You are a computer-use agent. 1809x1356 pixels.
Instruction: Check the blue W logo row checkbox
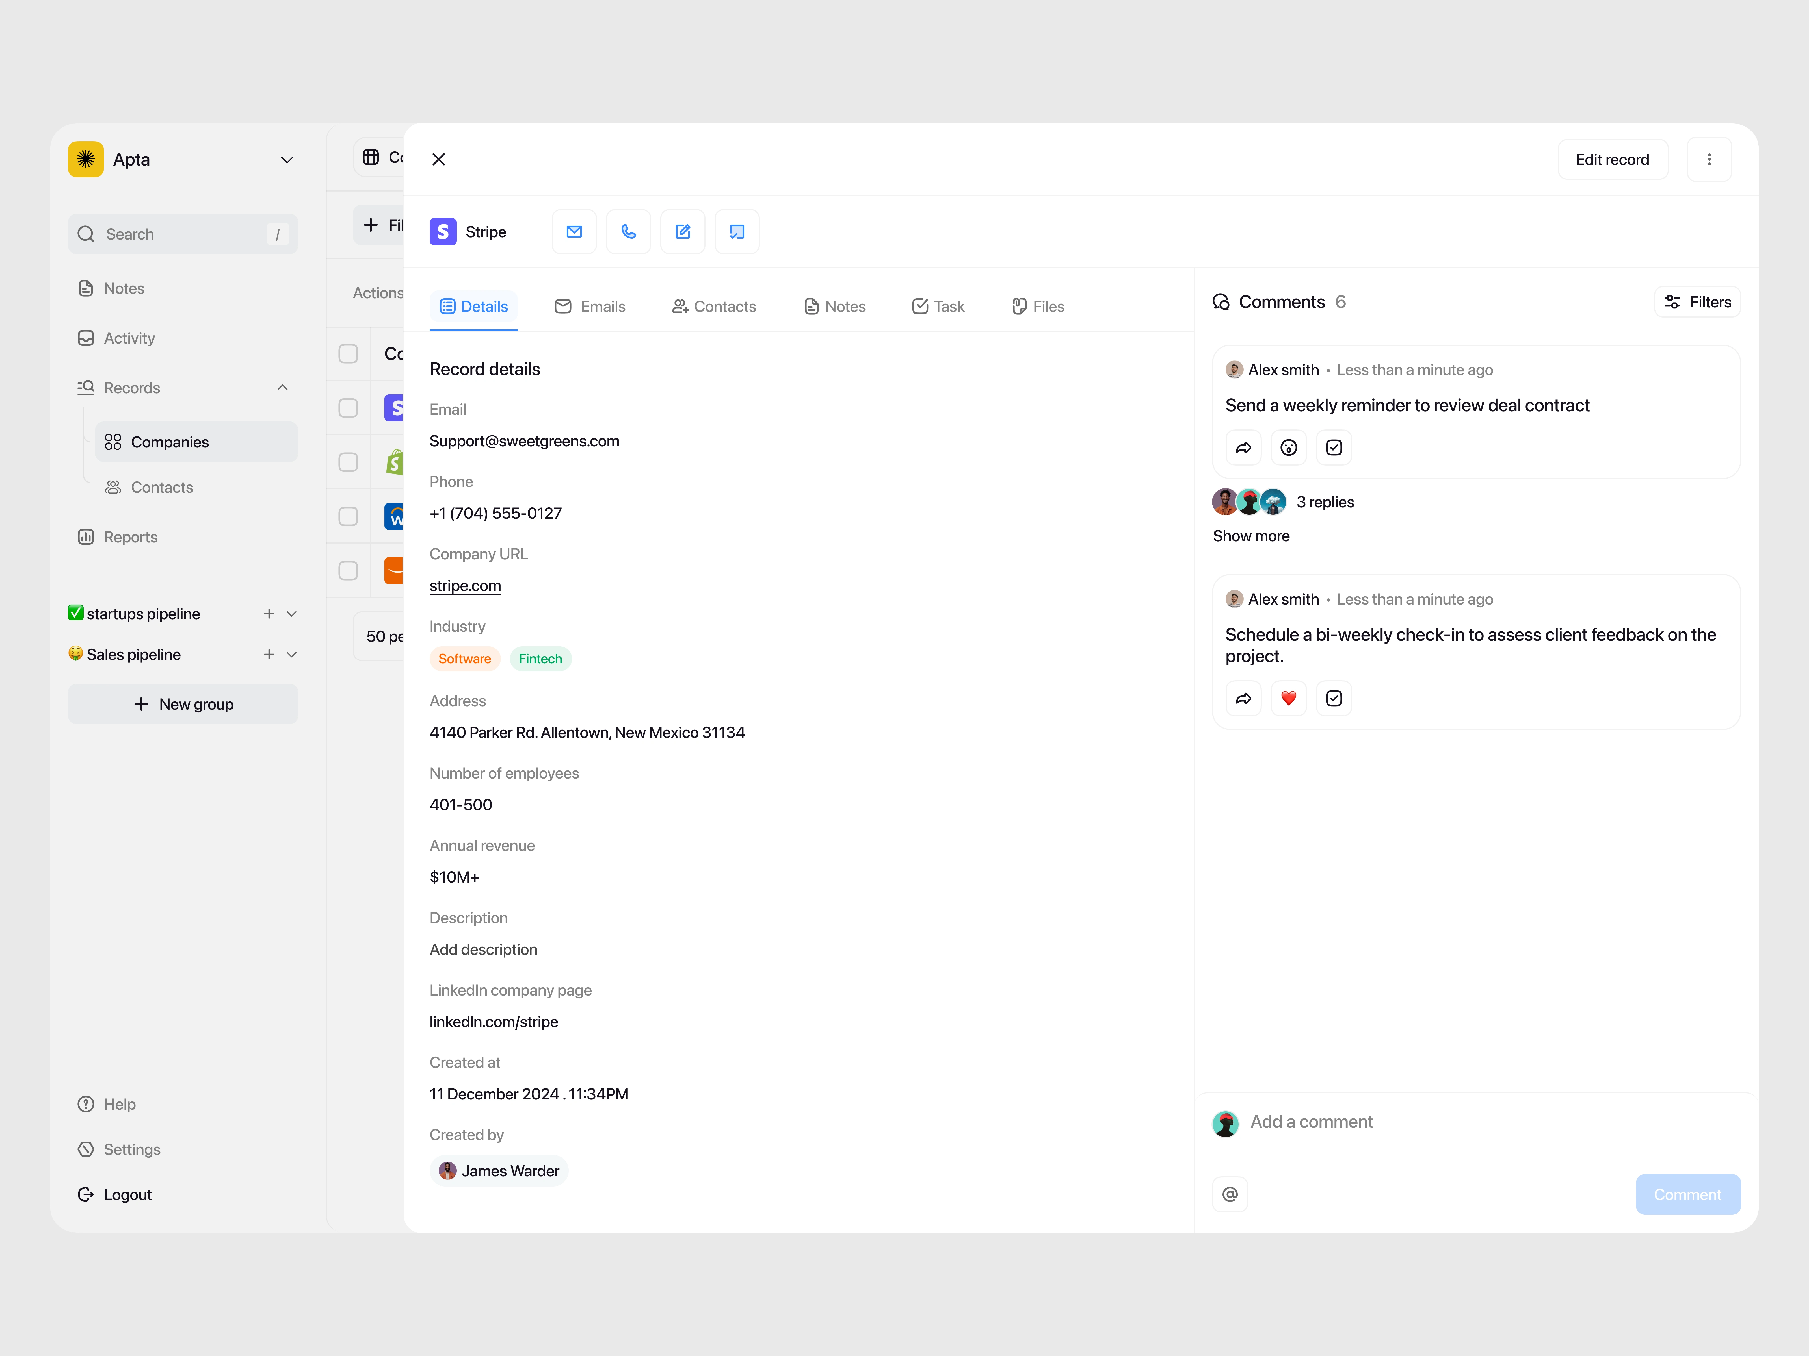(349, 517)
